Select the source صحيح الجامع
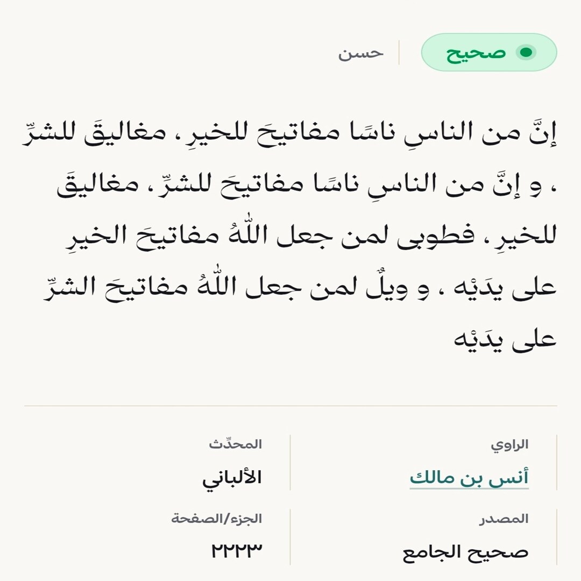Image resolution: width=581 pixels, height=581 pixels. pos(465,552)
